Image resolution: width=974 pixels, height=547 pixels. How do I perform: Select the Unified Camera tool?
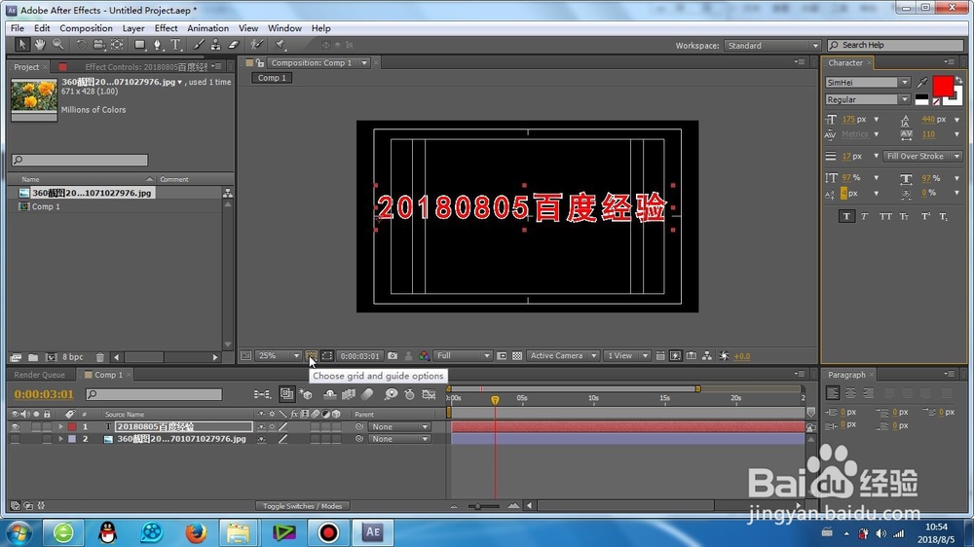(x=98, y=45)
